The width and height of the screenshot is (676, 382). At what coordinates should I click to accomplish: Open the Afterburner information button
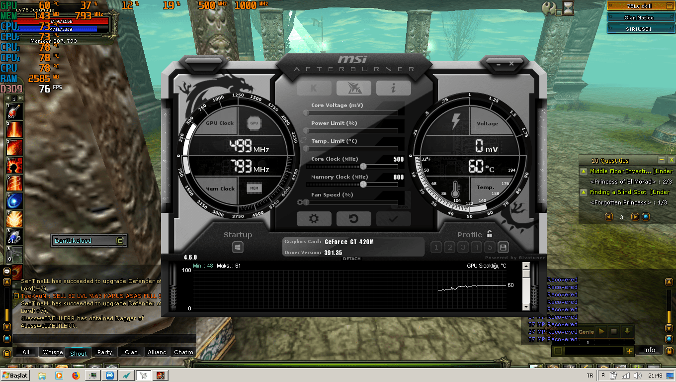(393, 88)
